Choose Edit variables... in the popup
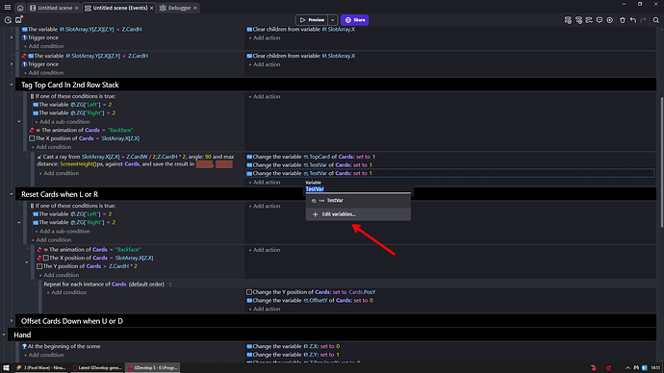The width and height of the screenshot is (664, 373). point(358,214)
